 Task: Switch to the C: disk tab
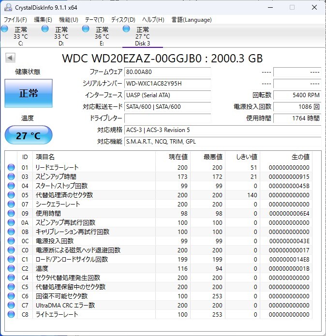point(21,36)
